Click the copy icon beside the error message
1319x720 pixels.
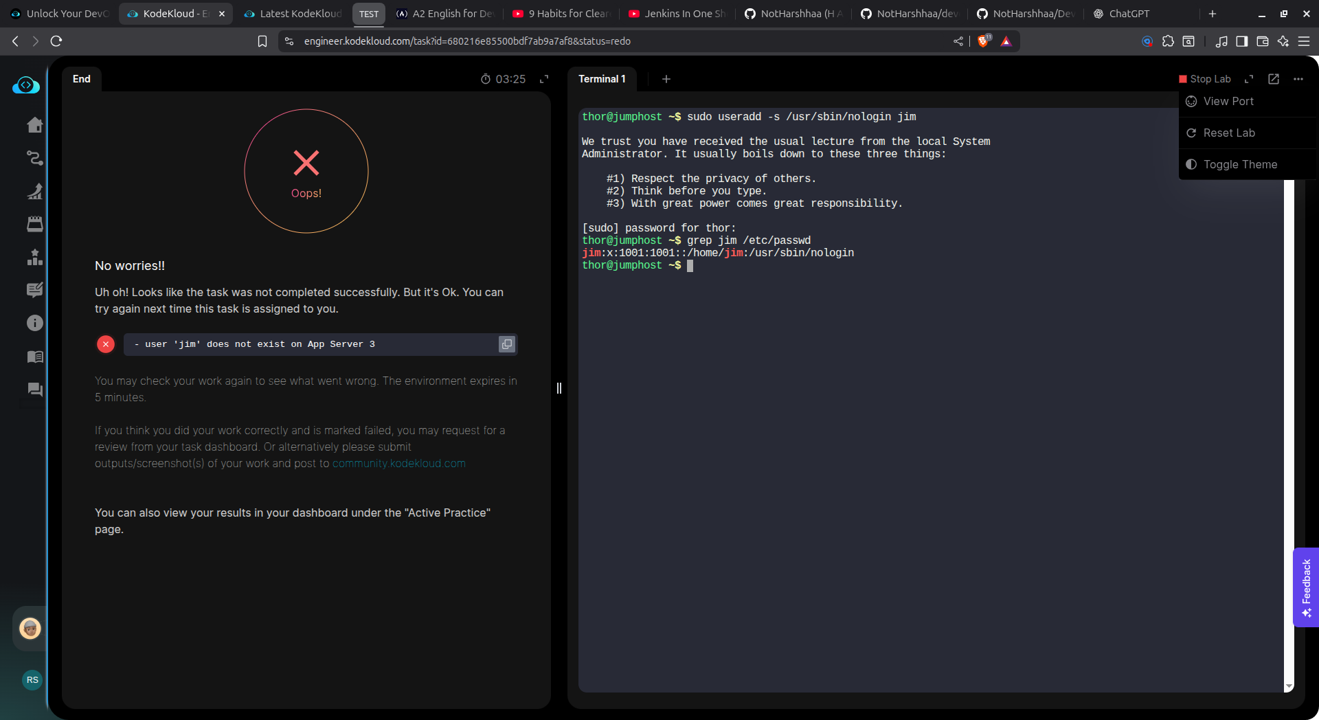506,344
